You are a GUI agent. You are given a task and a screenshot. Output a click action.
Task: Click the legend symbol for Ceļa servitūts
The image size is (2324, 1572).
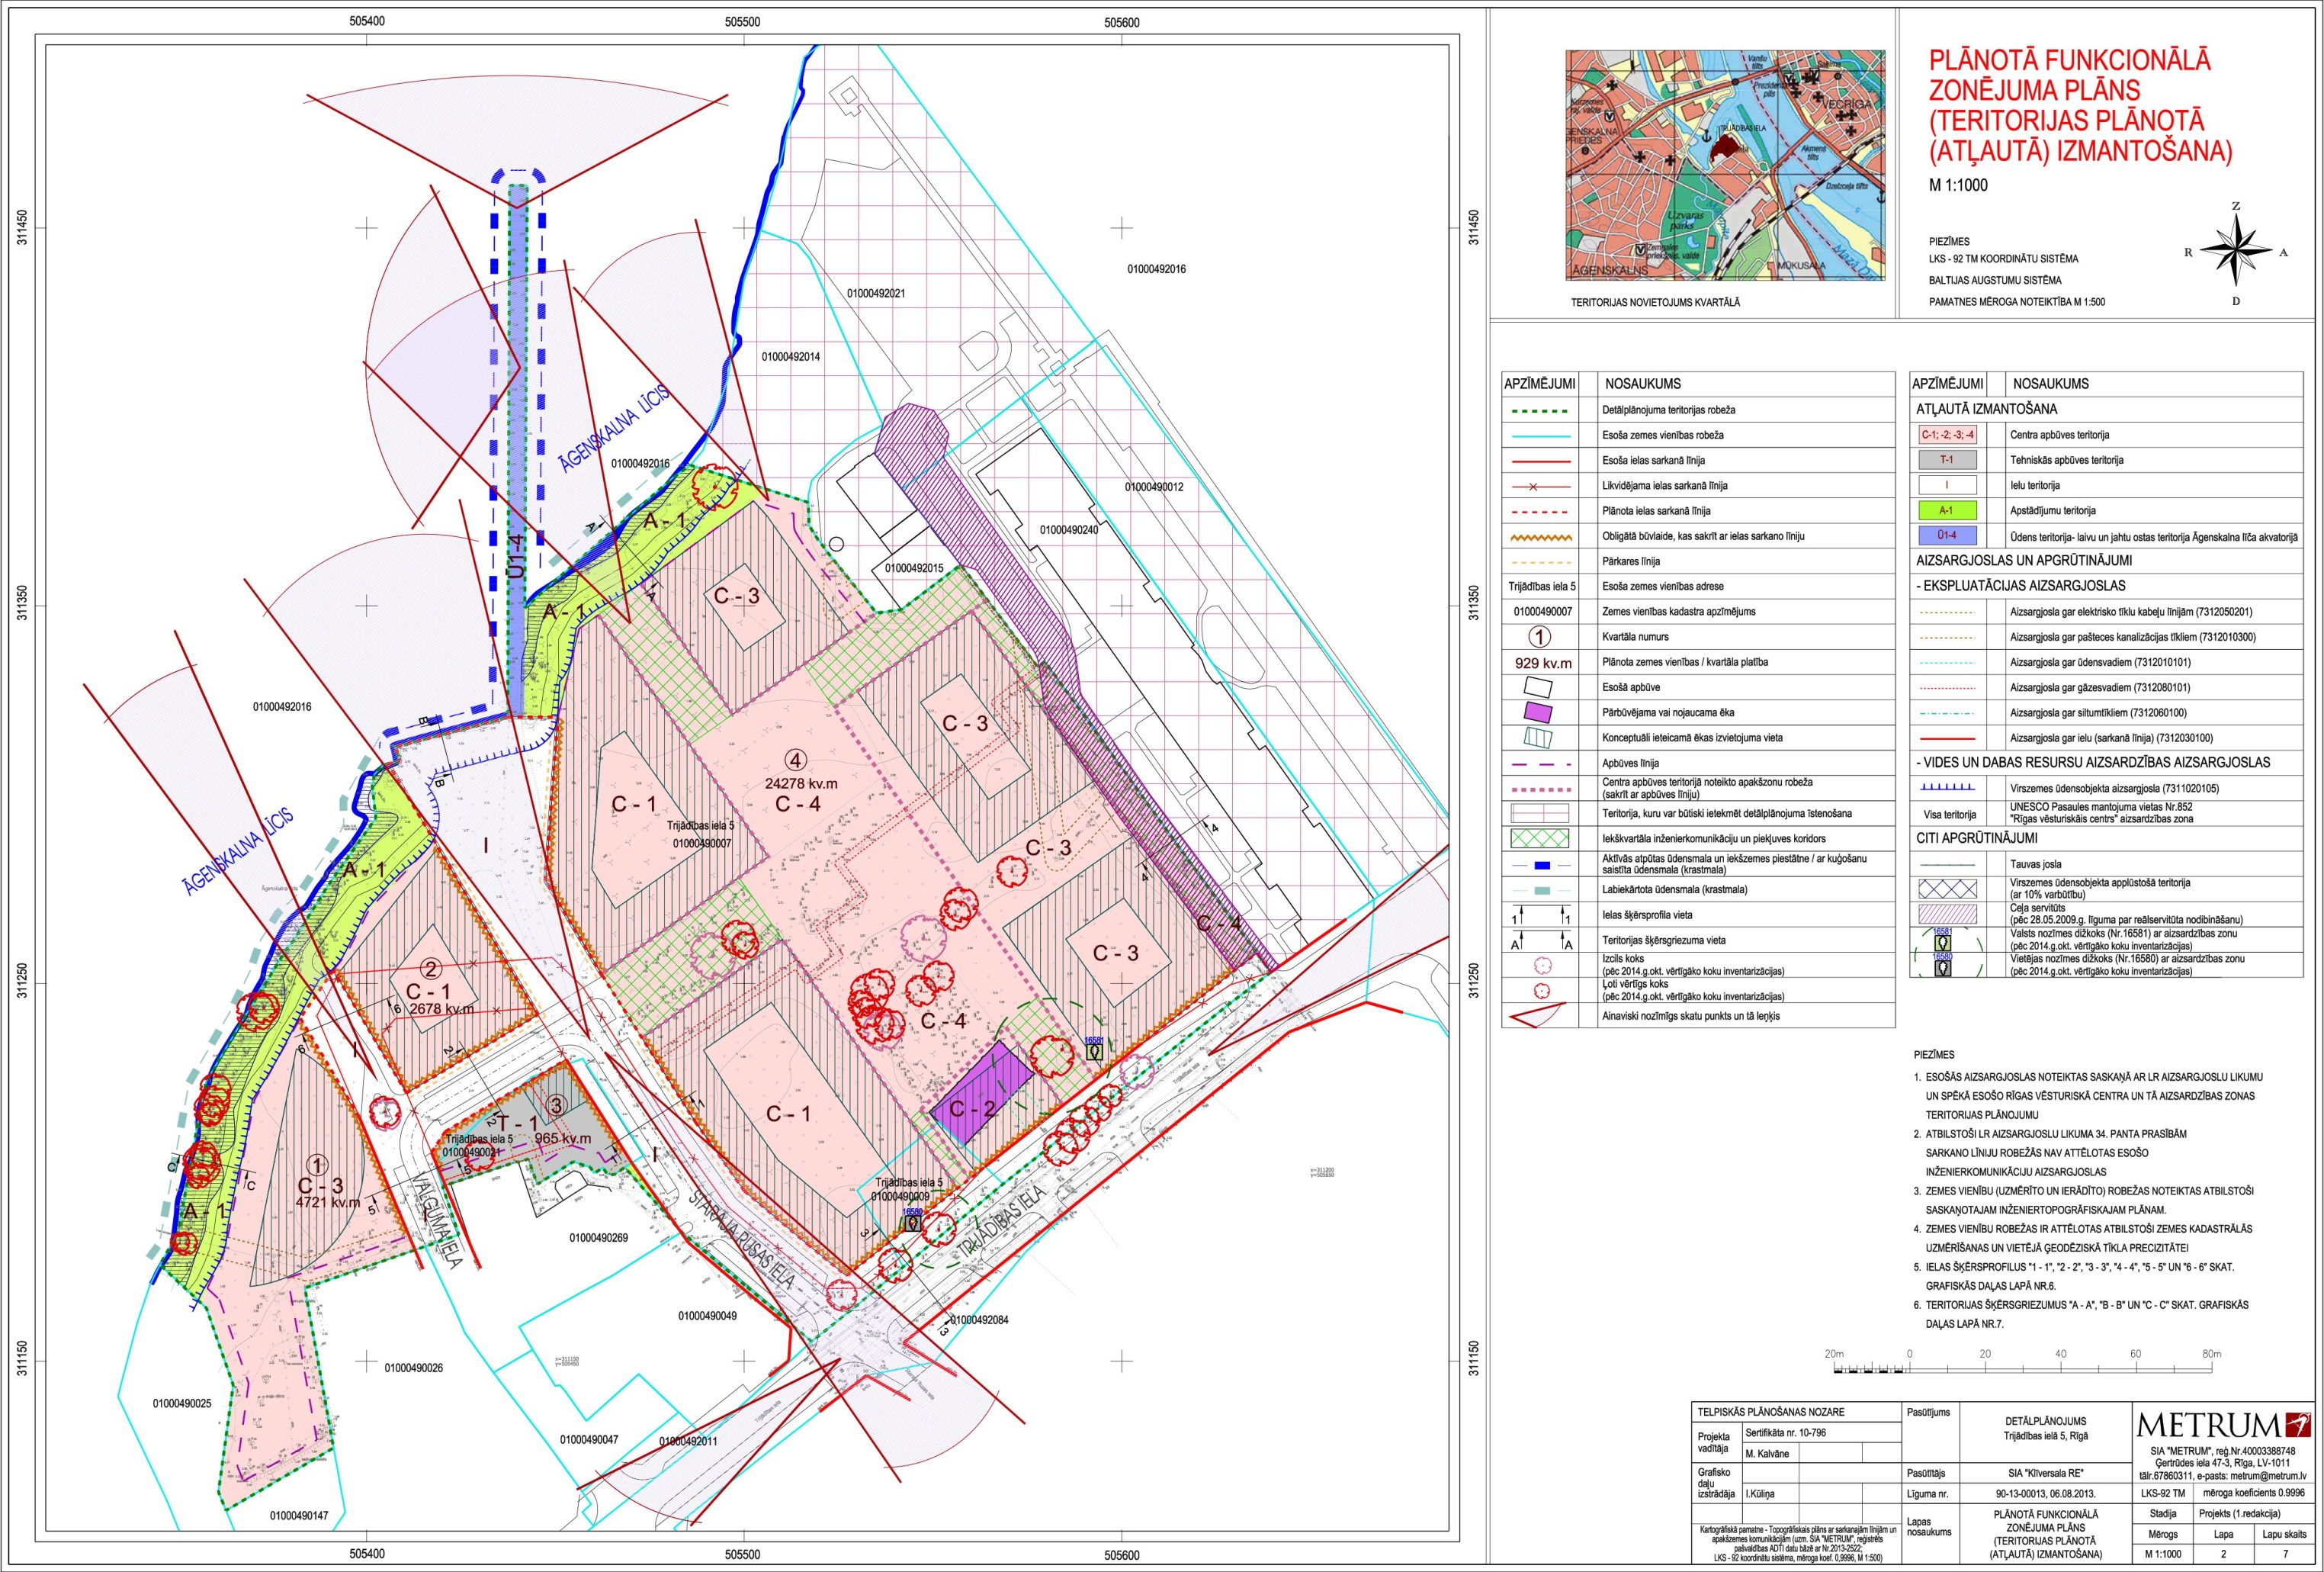1947,914
